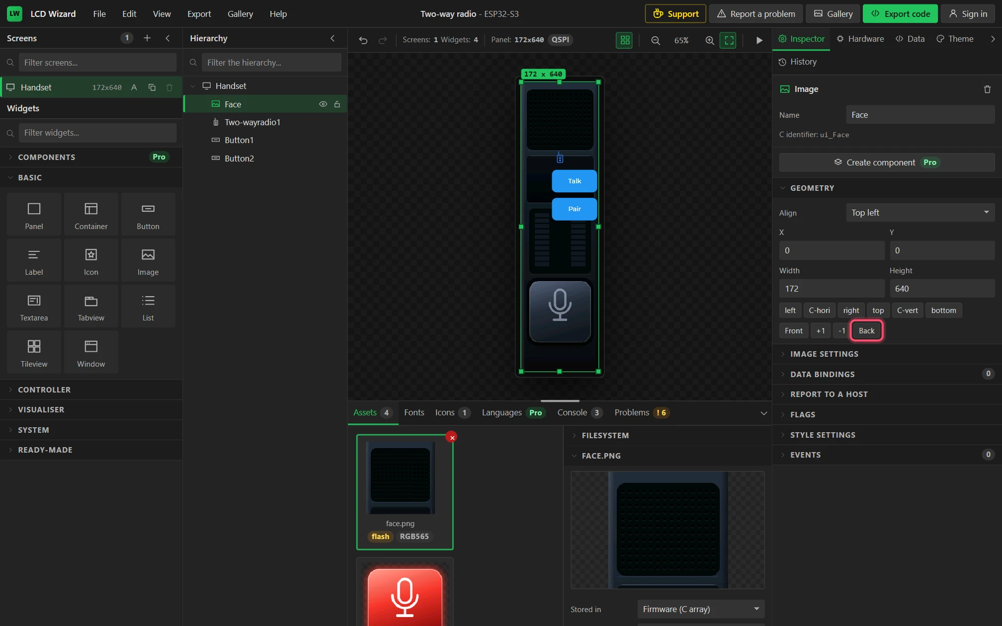Image resolution: width=1002 pixels, height=626 pixels.
Task: Open the Console tab
Action: coord(580,412)
